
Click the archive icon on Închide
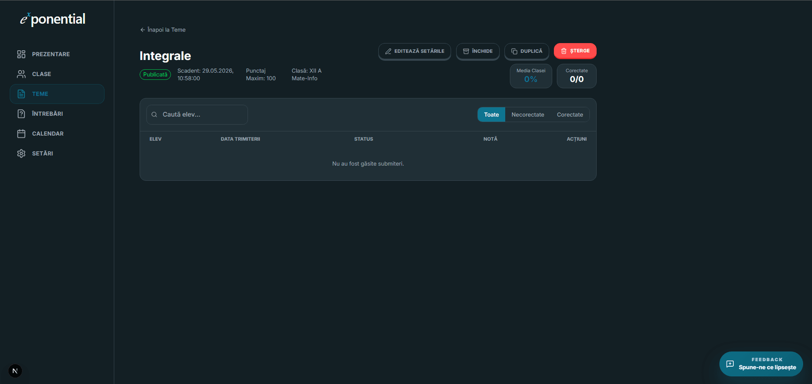point(466,51)
